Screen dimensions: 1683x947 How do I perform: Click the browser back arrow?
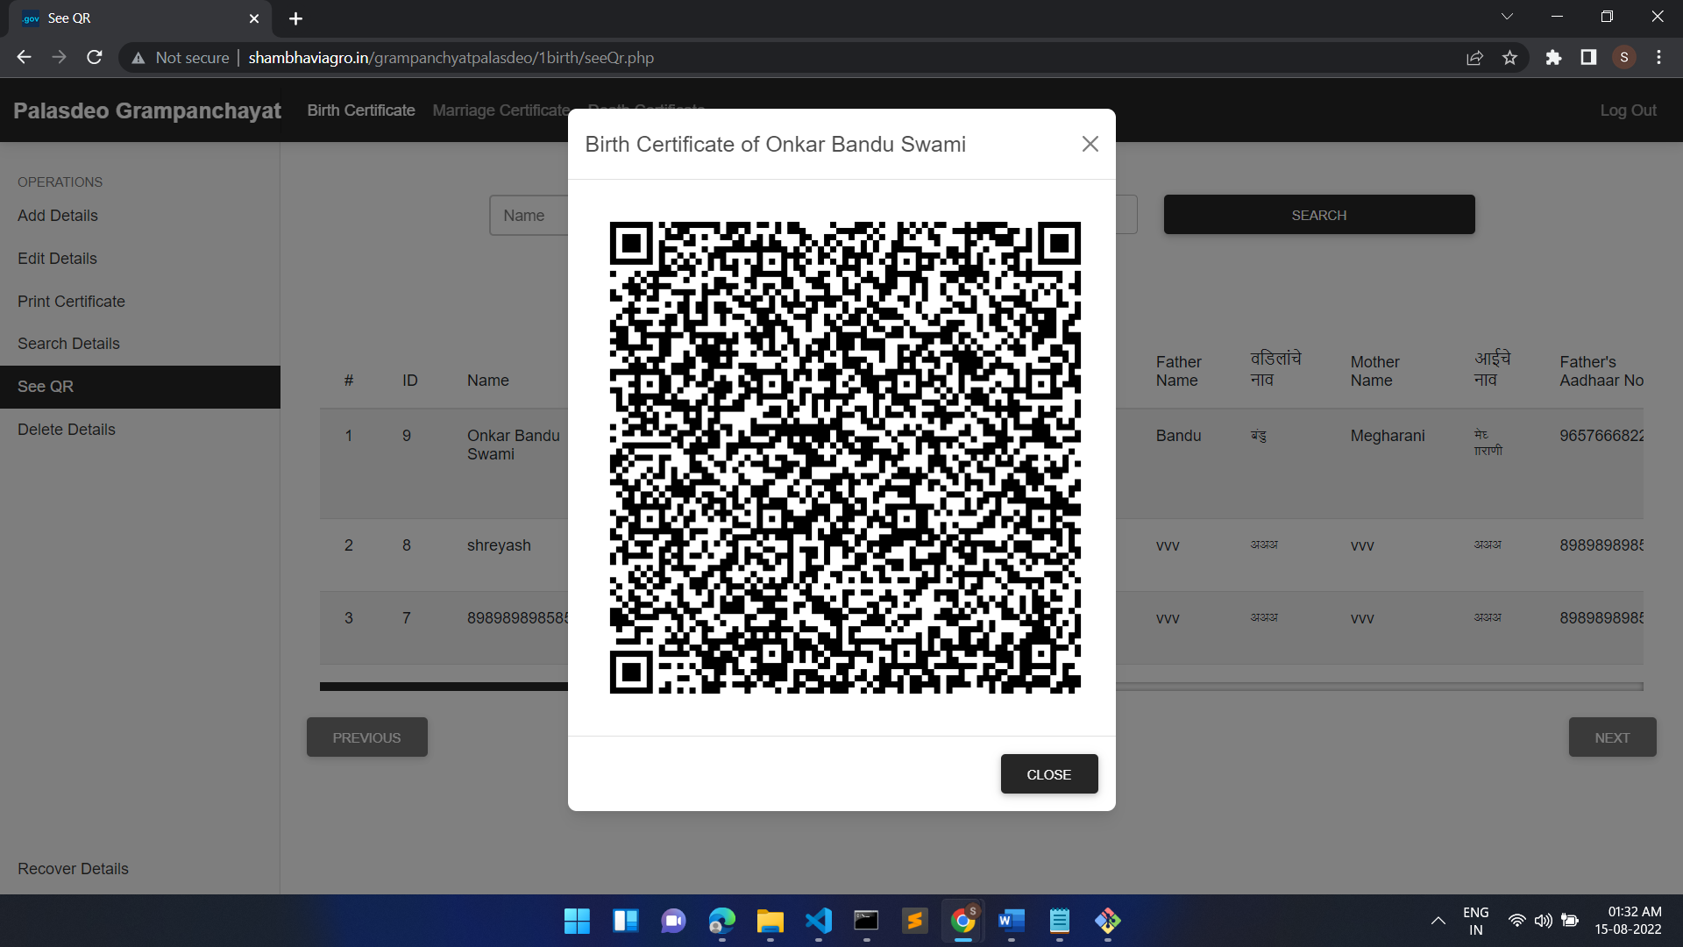(23, 57)
